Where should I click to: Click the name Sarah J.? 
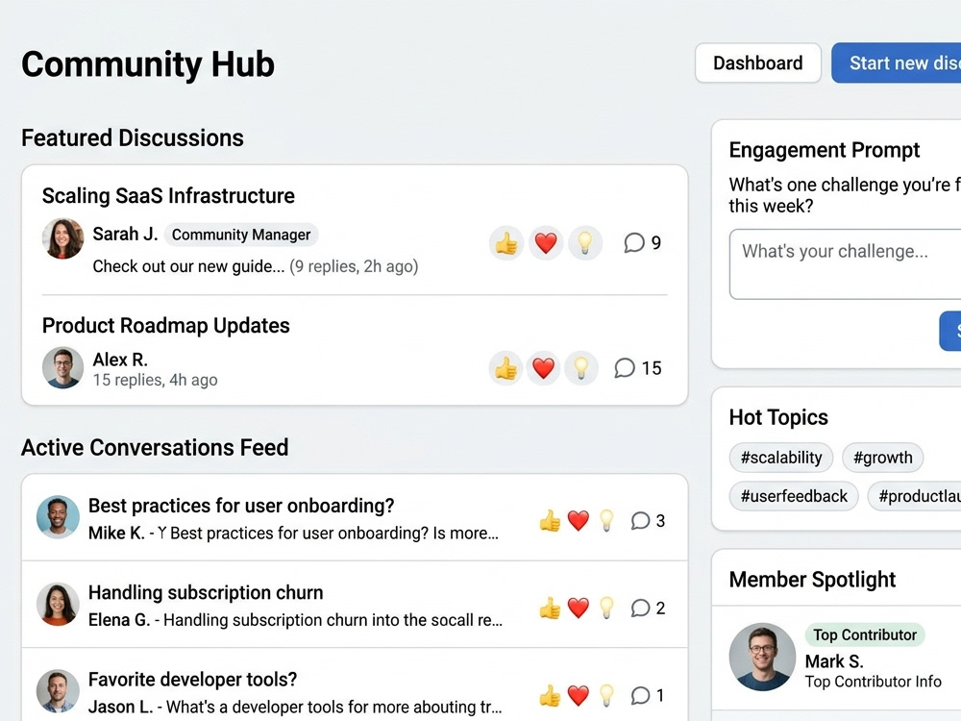tap(125, 235)
